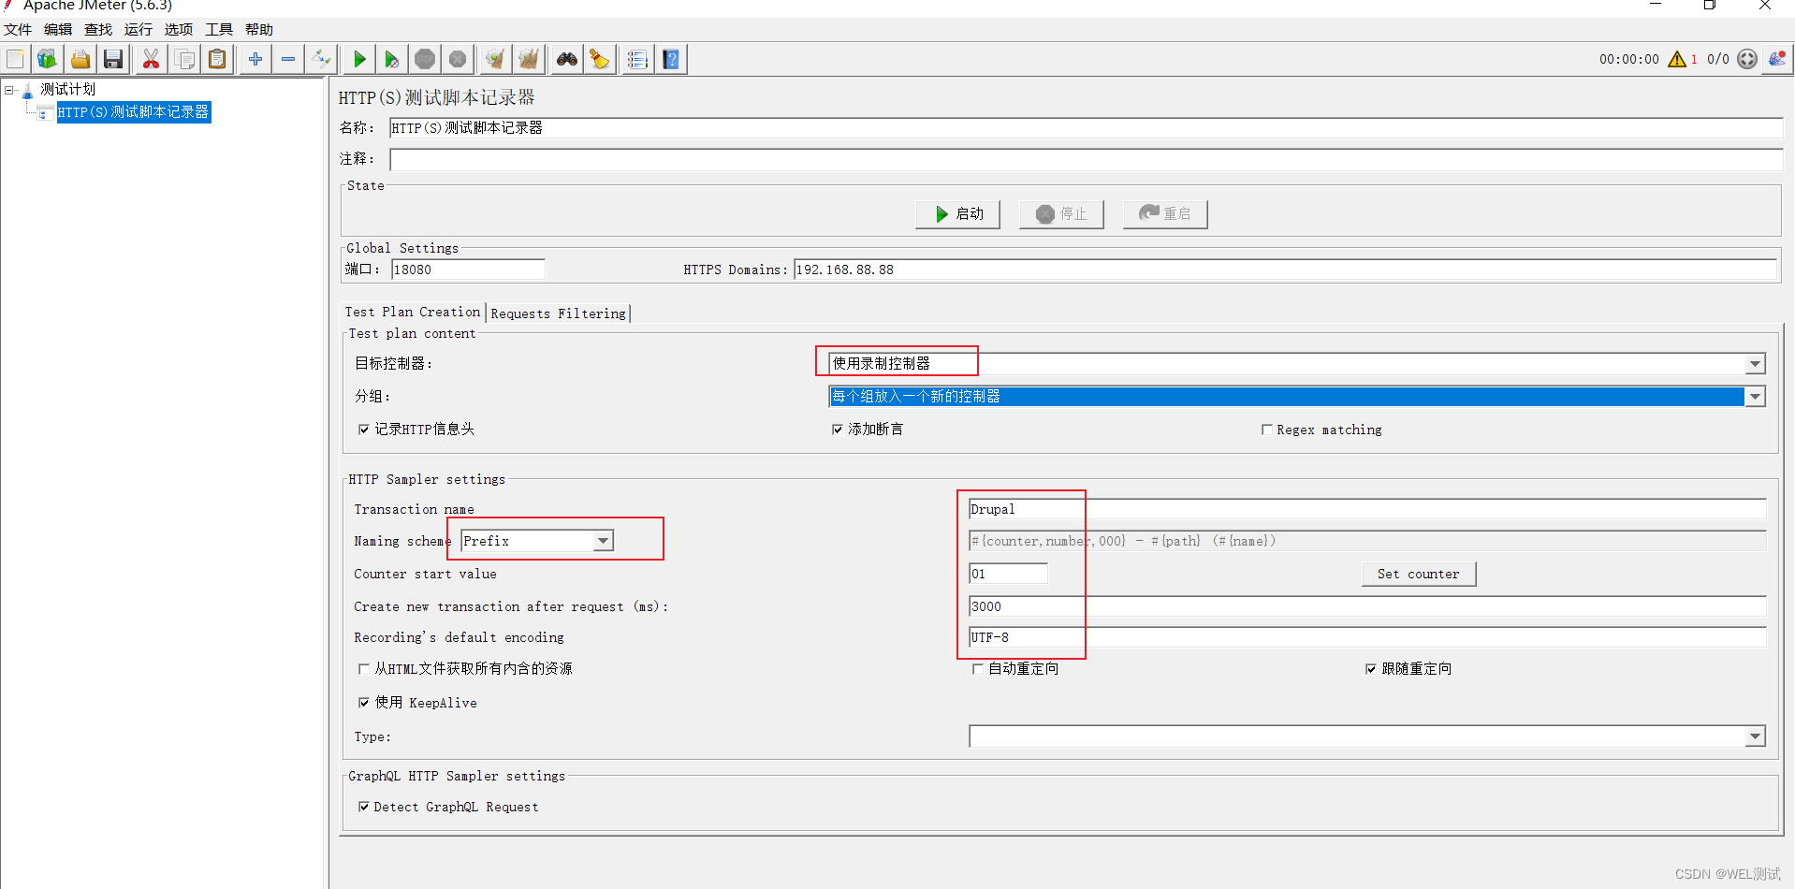
Task: Start test with no pauses icon
Action: tap(392, 60)
